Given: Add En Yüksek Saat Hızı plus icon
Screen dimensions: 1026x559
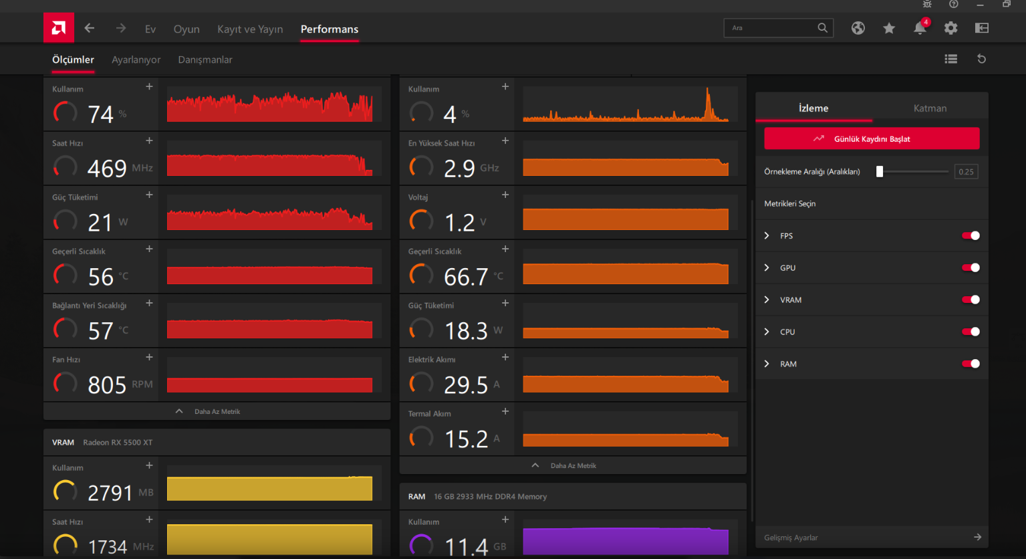Looking at the screenshot, I should point(505,141).
